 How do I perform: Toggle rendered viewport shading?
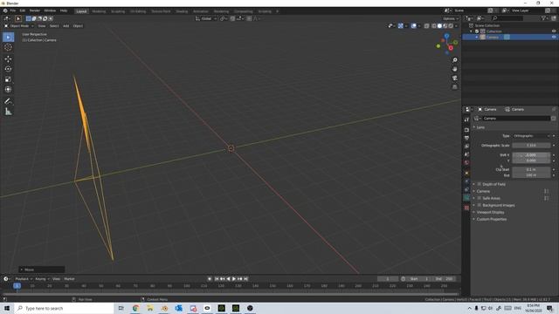coord(451,26)
